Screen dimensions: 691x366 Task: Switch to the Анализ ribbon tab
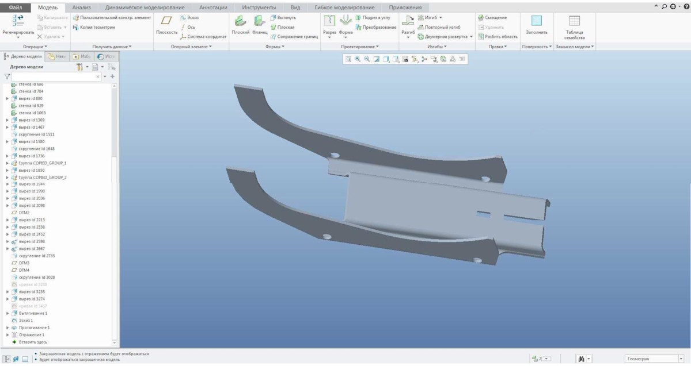point(81,7)
